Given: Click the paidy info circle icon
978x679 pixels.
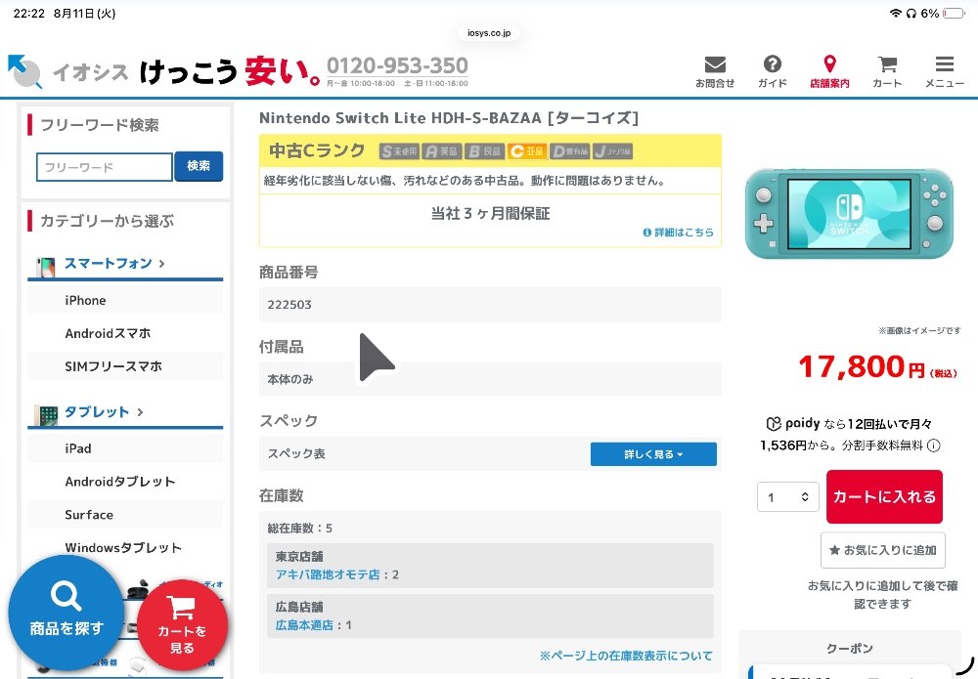Looking at the screenshot, I should (x=934, y=446).
